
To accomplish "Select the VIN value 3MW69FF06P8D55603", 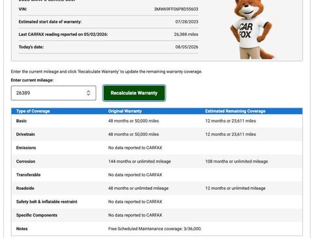I will tap(176, 9).
